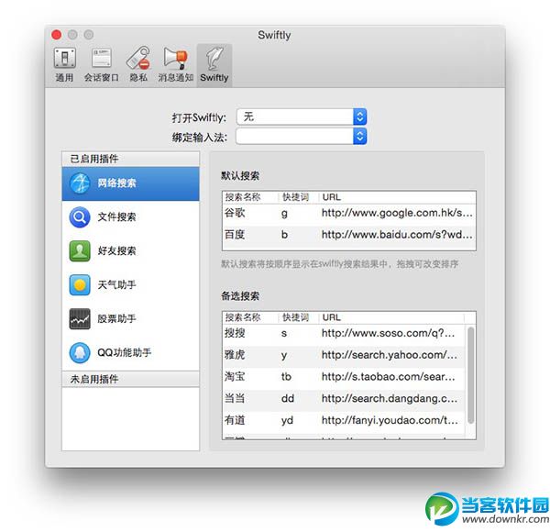Click the search.yahoo.com URL cell
Image resolution: width=550 pixels, height=532 pixels.
point(390,355)
